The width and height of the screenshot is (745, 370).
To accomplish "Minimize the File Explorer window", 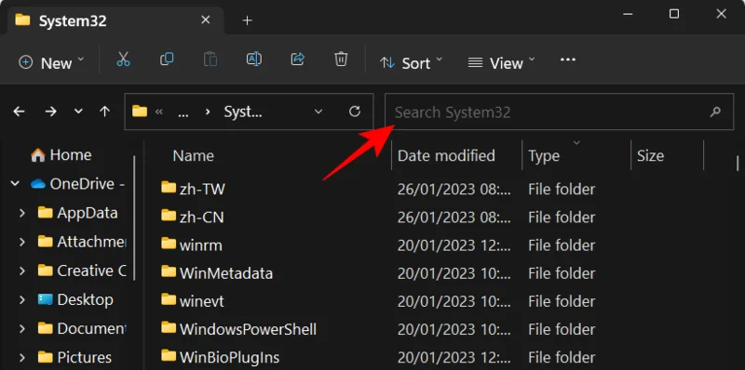I will click(628, 14).
